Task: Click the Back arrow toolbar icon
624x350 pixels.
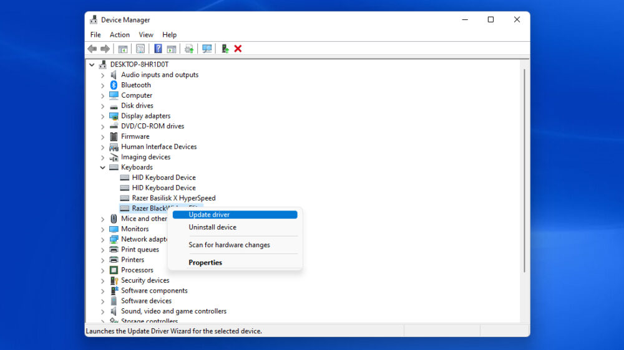Action: tap(92, 49)
